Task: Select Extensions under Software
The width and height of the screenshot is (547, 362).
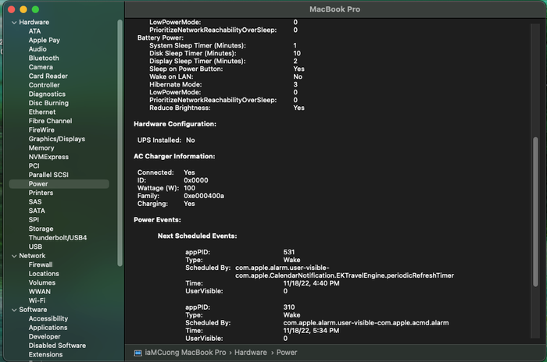Action: (45, 355)
